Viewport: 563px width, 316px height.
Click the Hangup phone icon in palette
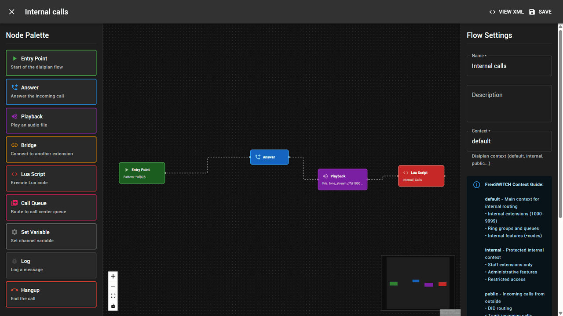(15, 290)
